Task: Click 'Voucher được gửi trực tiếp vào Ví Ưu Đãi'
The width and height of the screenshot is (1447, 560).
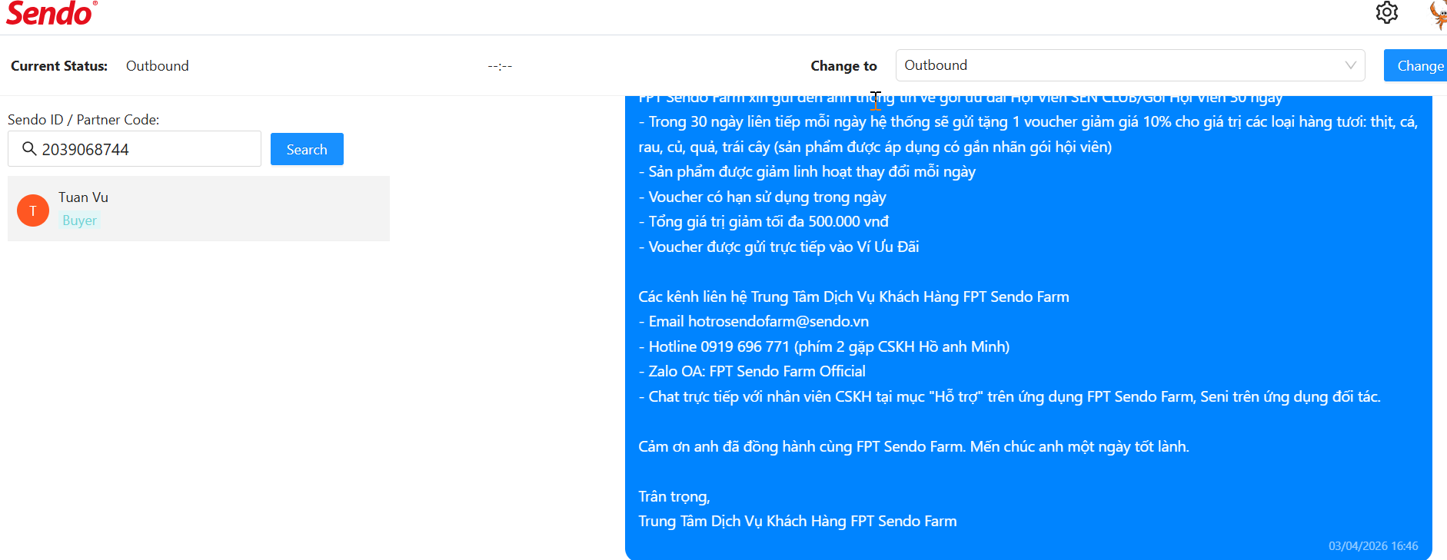Action: 779,247
